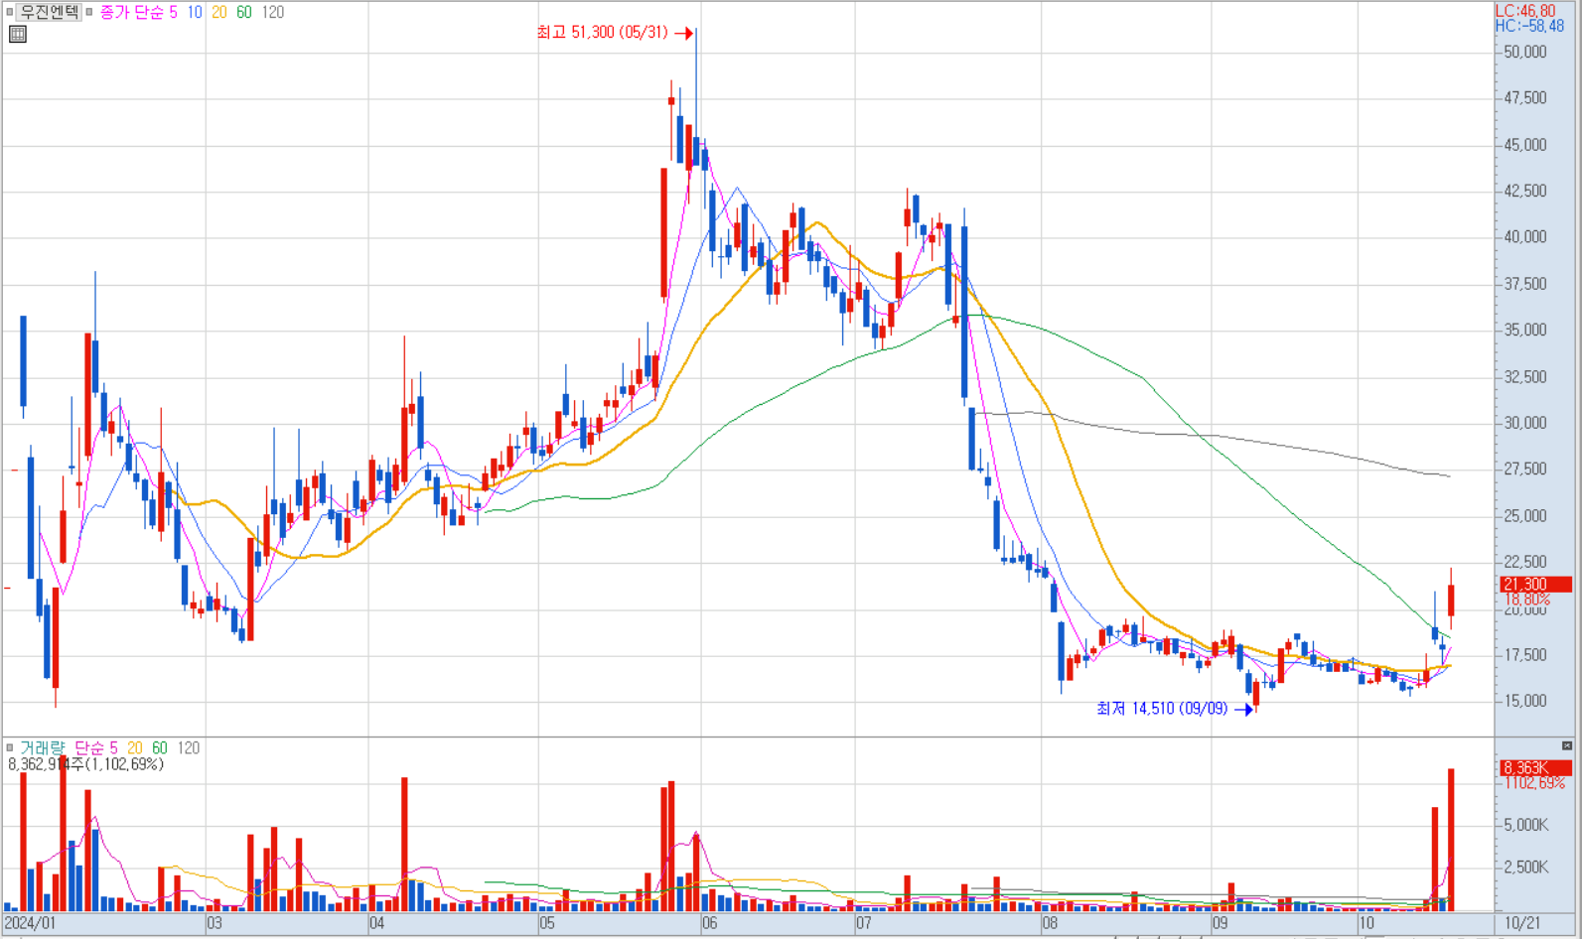Click the current price tag 21,300

(1535, 585)
